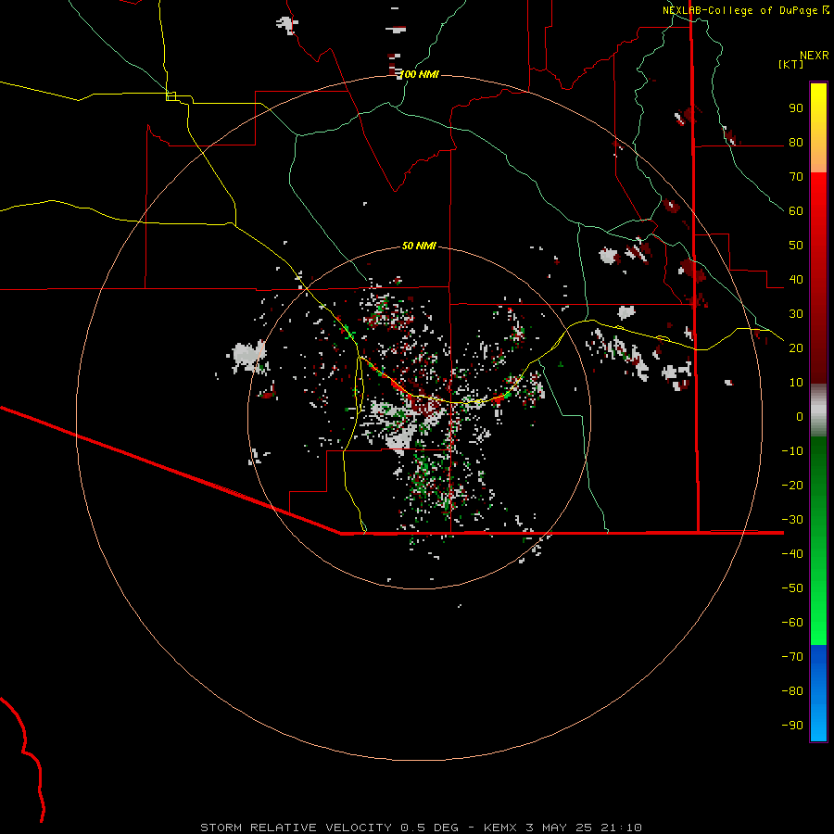834x834 pixels.
Task: Click the 40 value on the velocity scale
Action: [796, 279]
